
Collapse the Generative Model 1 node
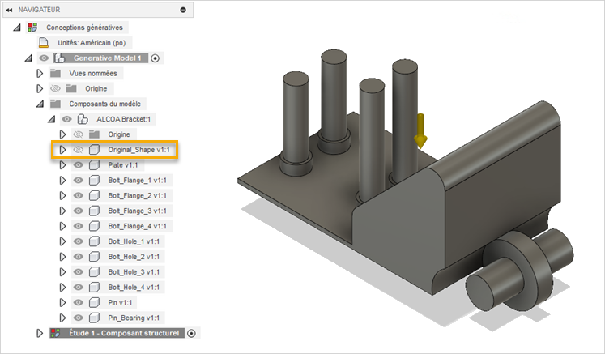click(28, 58)
